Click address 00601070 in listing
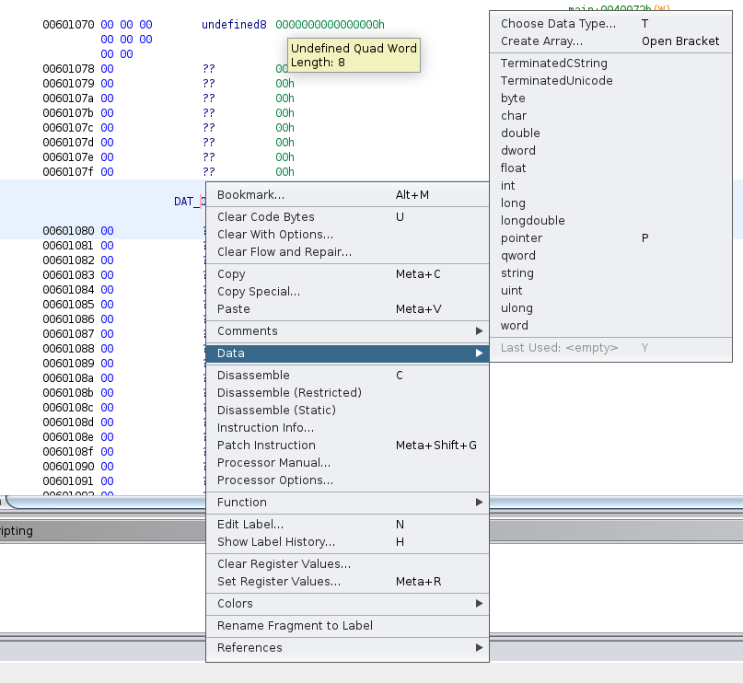This screenshot has height=683, width=743. tap(68, 25)
